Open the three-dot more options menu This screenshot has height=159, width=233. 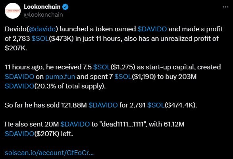[x=225, y=7]
